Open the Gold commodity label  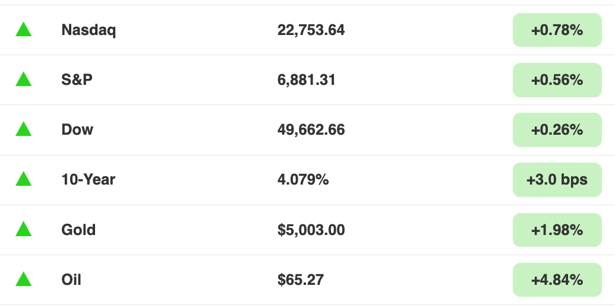pos(78,230)
